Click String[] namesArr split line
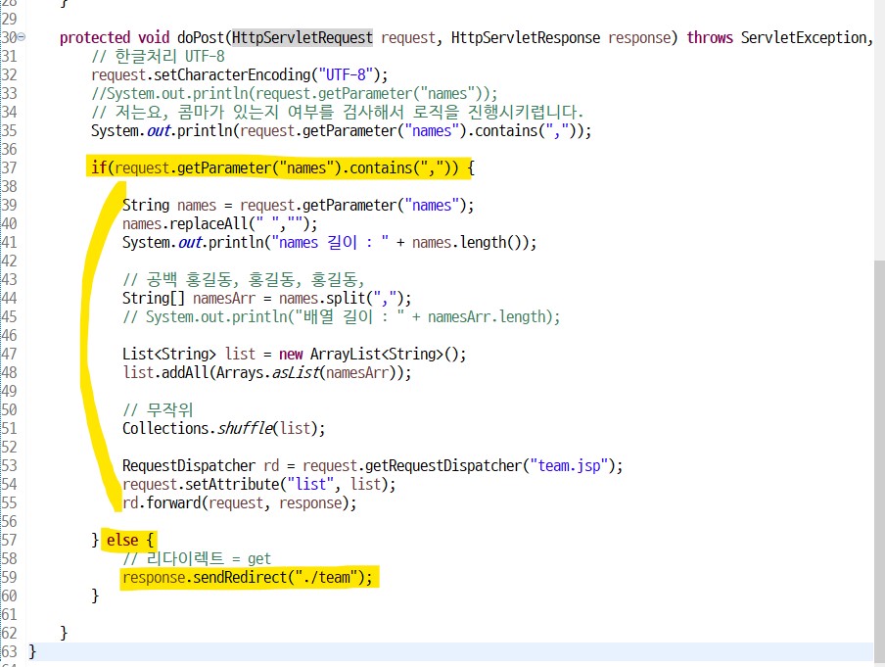The height and width of the screenshot is (667, 885). point(267,298)
